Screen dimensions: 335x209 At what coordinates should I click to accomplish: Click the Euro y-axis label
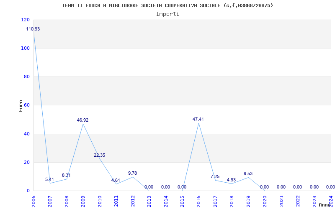coord(21,105)
